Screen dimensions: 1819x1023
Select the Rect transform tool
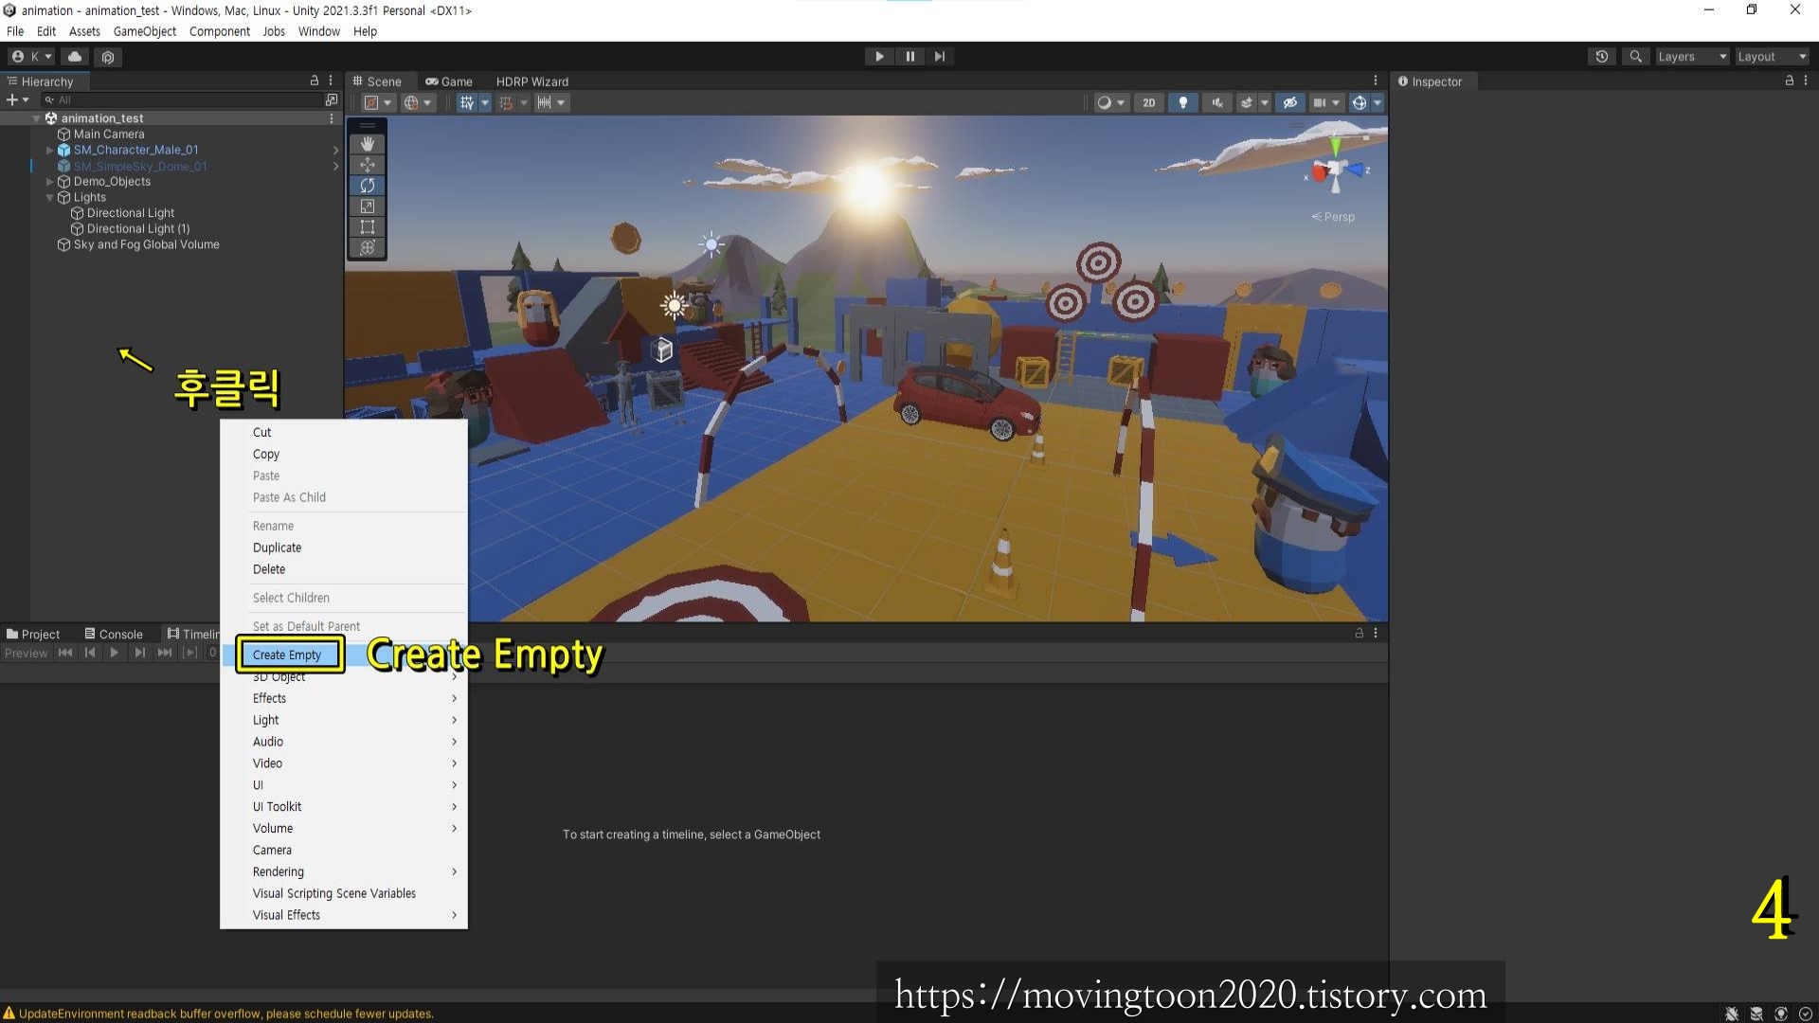pos(368,227)
